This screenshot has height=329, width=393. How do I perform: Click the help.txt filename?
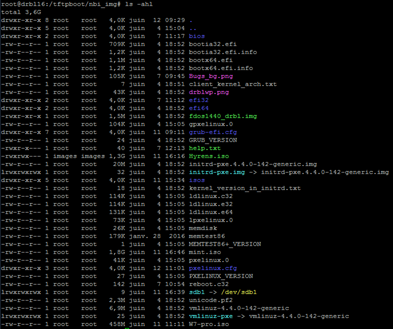pyautogui.click(x=205, y=148)
